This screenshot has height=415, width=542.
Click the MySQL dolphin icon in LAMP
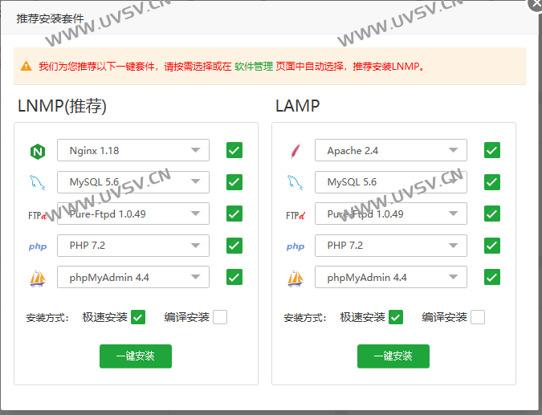point(295,182)
